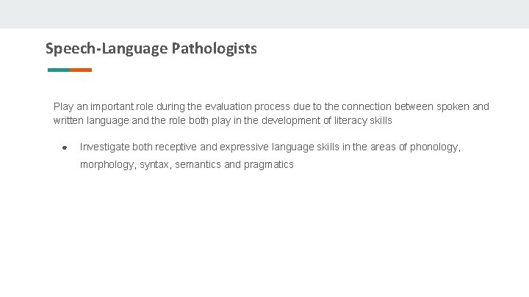529x297 pixels.
Task: Click the word "morphology"
Action: click(107, 165)
